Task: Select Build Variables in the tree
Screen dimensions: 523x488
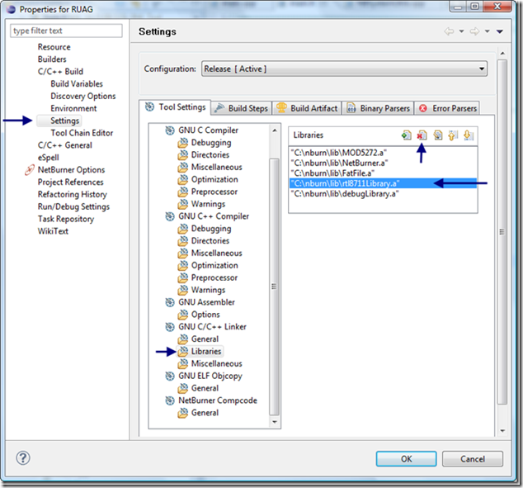Action: (x=77, y=83)
